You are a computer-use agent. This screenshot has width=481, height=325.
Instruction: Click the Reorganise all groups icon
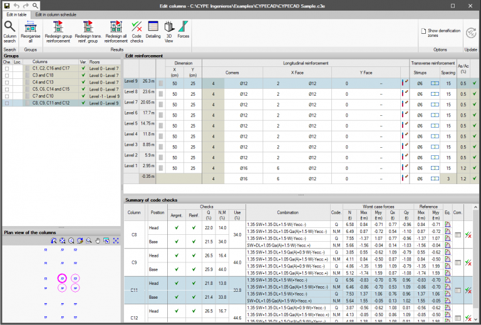(30, 32)
